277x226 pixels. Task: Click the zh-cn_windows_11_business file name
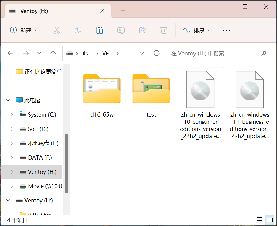point(250,125)
